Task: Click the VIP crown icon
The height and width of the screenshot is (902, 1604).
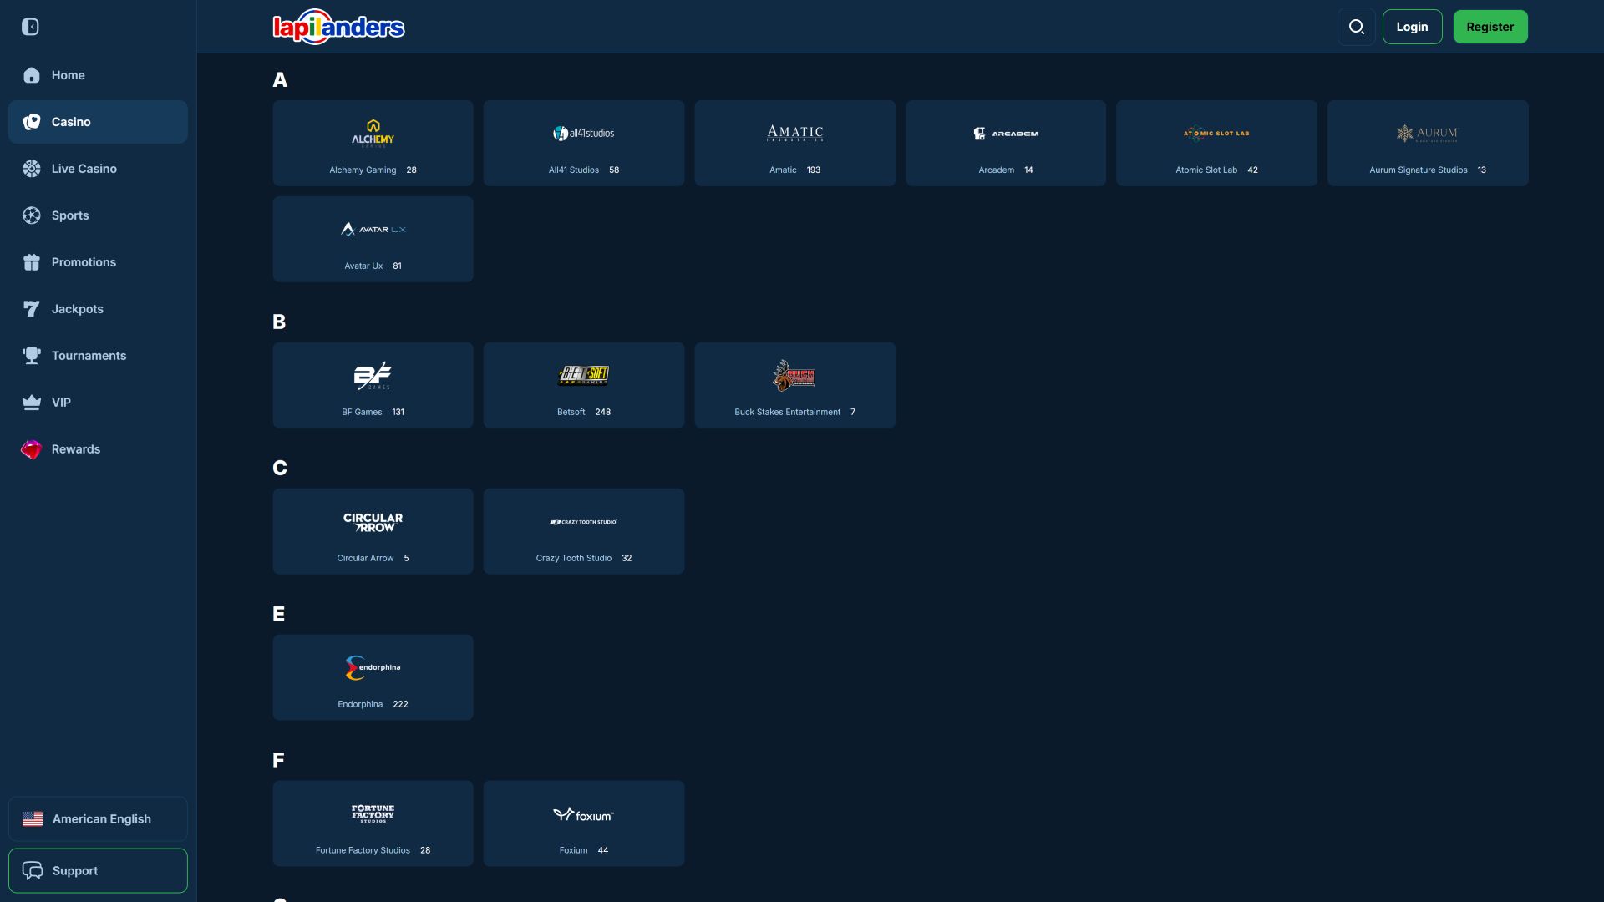Action: pos(32,403)
